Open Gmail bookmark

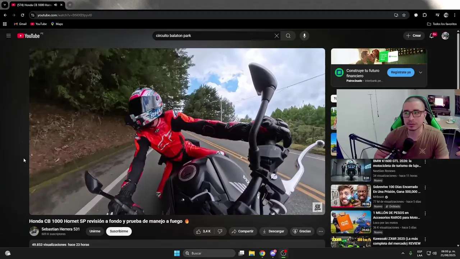coord(20,24)
